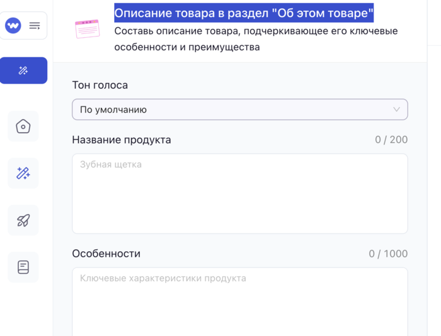
Task: Click the blue W logo icon
Action: (13, 26)
